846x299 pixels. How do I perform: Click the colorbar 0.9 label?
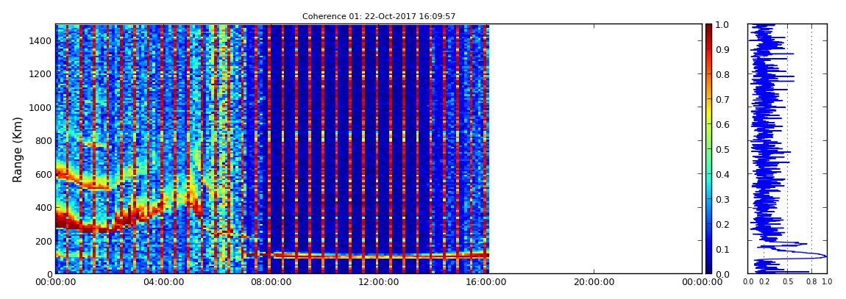[724, 49]
